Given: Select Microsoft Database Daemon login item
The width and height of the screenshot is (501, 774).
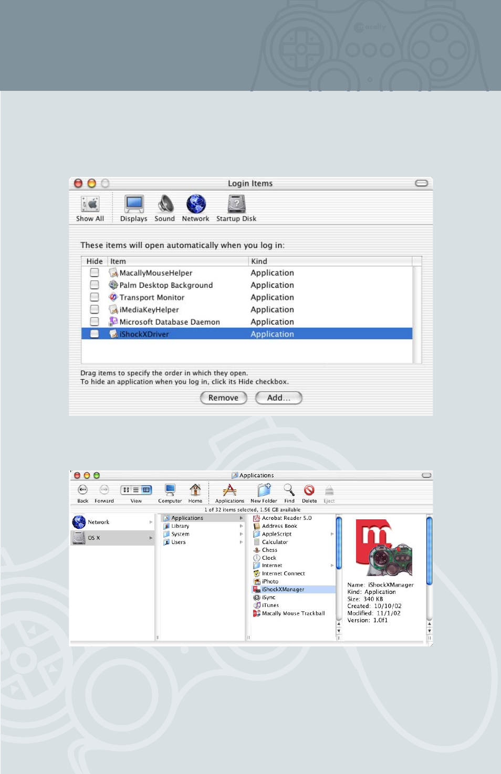Looking at the screenshot, I should (x=247, y=322).
